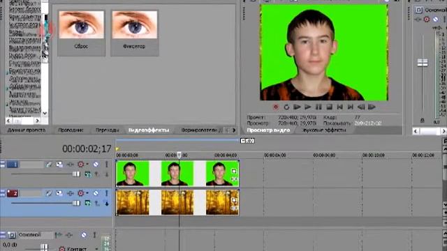Step to next frame in preview
The height and width of the screenshot is (251, 447).
coord(372,107)
